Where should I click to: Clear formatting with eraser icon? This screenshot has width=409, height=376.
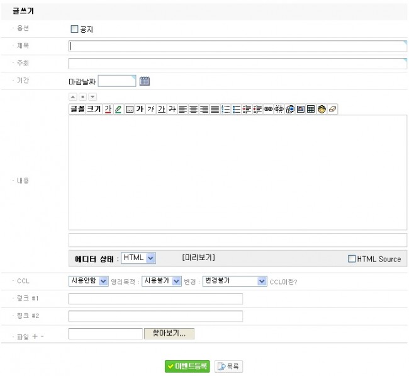[x=332, y=109]
